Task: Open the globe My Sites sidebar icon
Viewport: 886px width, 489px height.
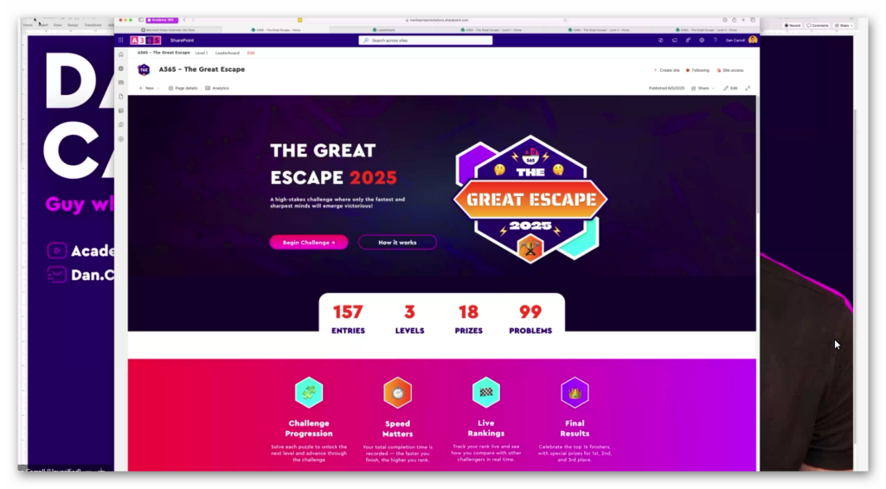Action: [121, 69]
